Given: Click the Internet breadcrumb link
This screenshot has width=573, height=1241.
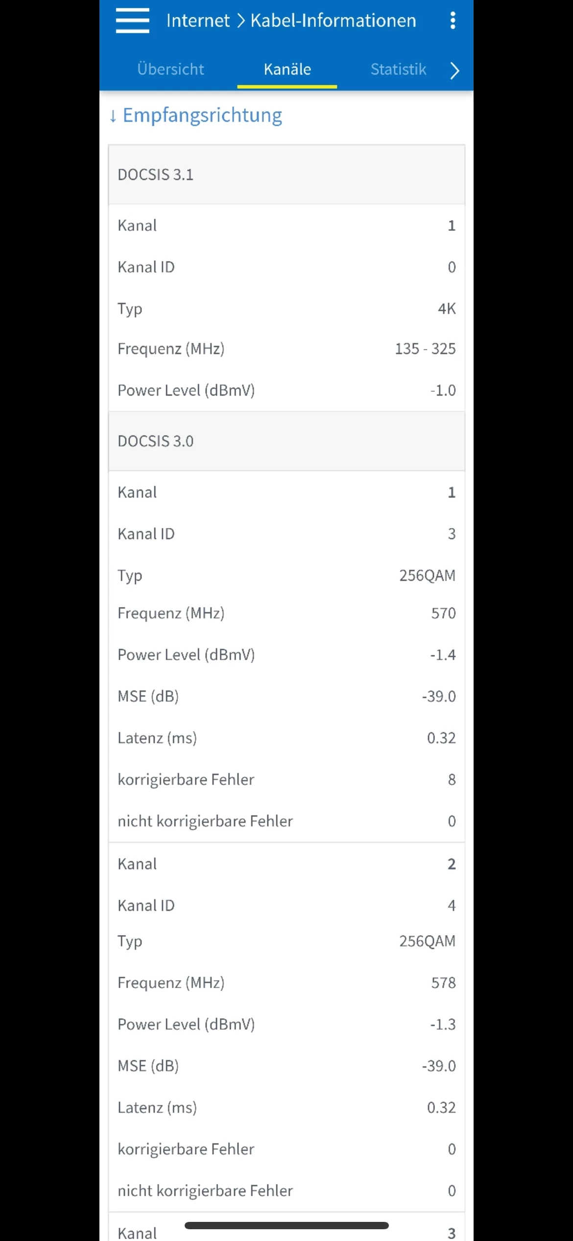Looking at the screenshot, I should (x=198, y=21).
